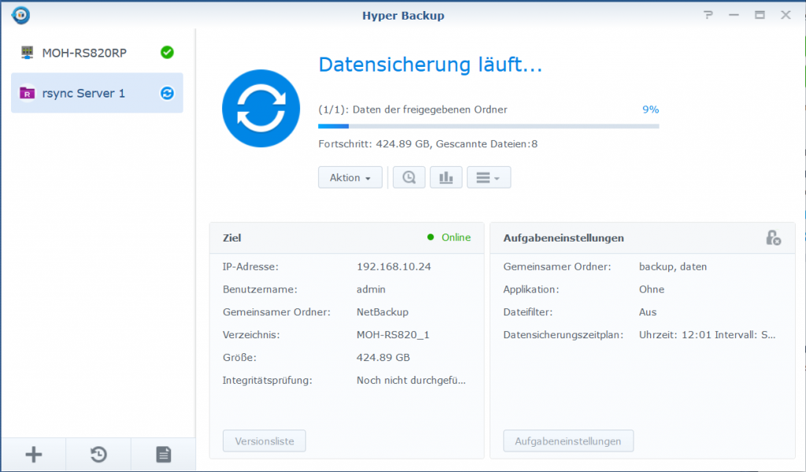Toggle the task settings lock icon
The height and width of the screenshot is (472, 806).
[x=775, y=238]
